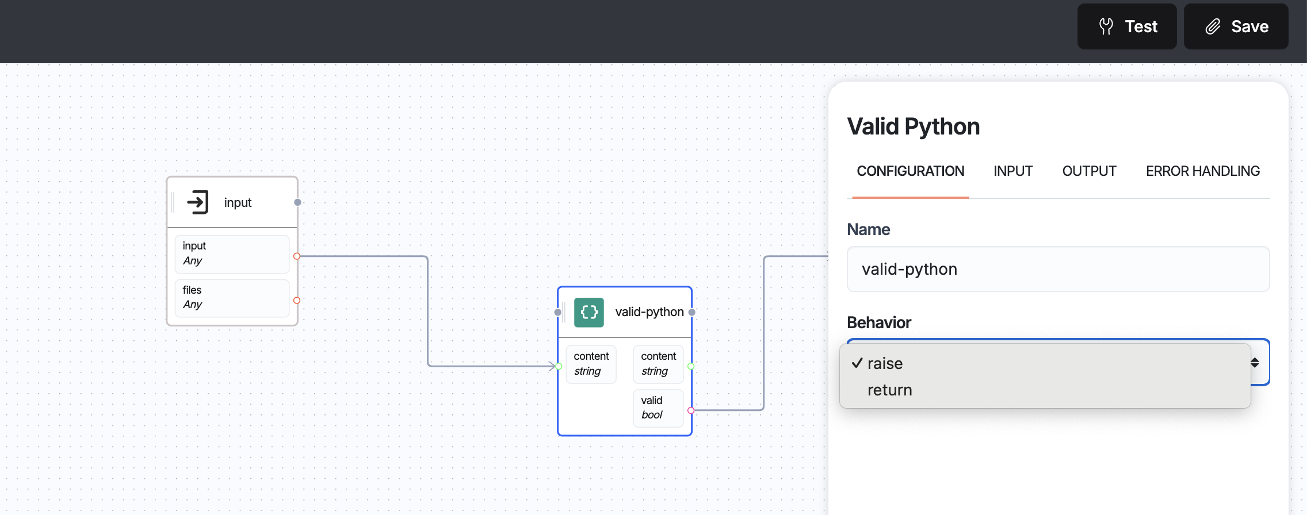
Task: Focus the Name field containing valid-python
Action: coord(1057,269)
